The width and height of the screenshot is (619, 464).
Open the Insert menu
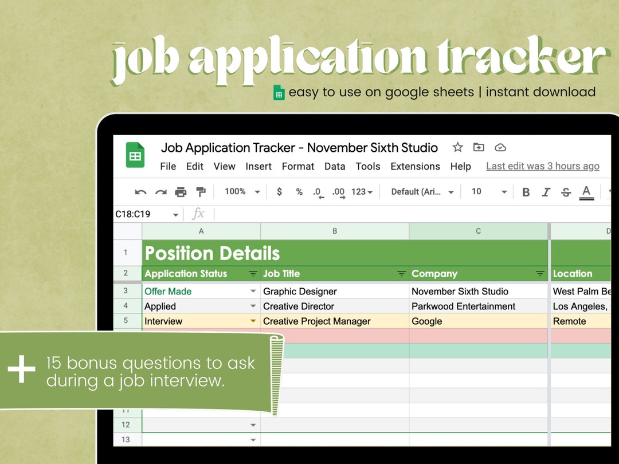[x=258, y=167]
